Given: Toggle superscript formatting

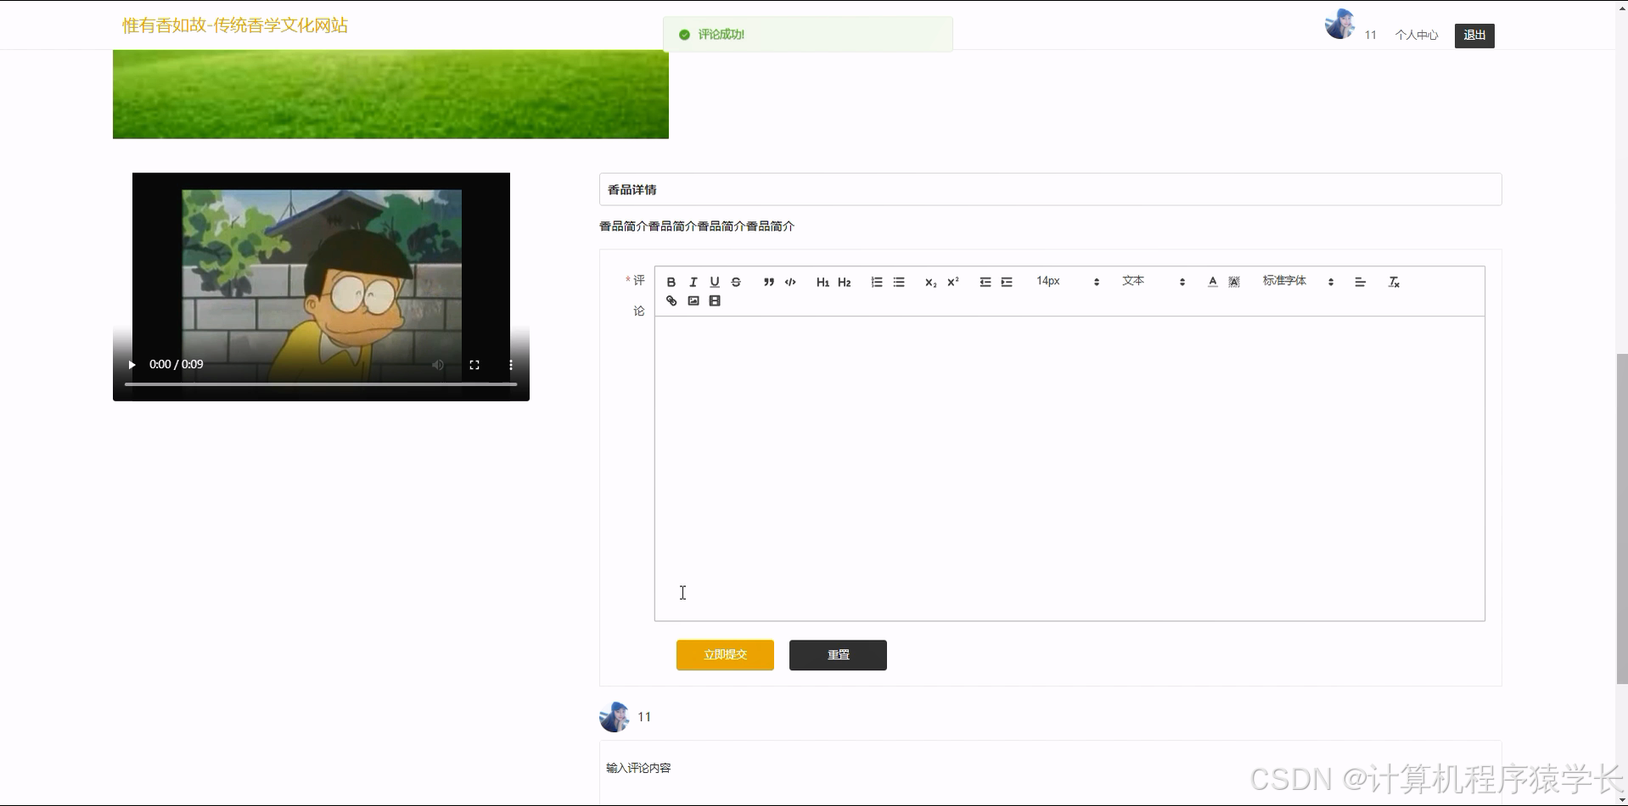Looking at the screenshot, I should (951, 281).
